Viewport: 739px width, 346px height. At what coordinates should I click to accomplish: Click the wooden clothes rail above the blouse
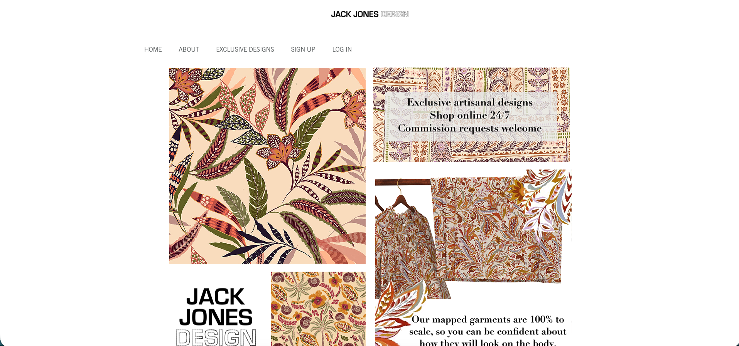pos(403,182)
